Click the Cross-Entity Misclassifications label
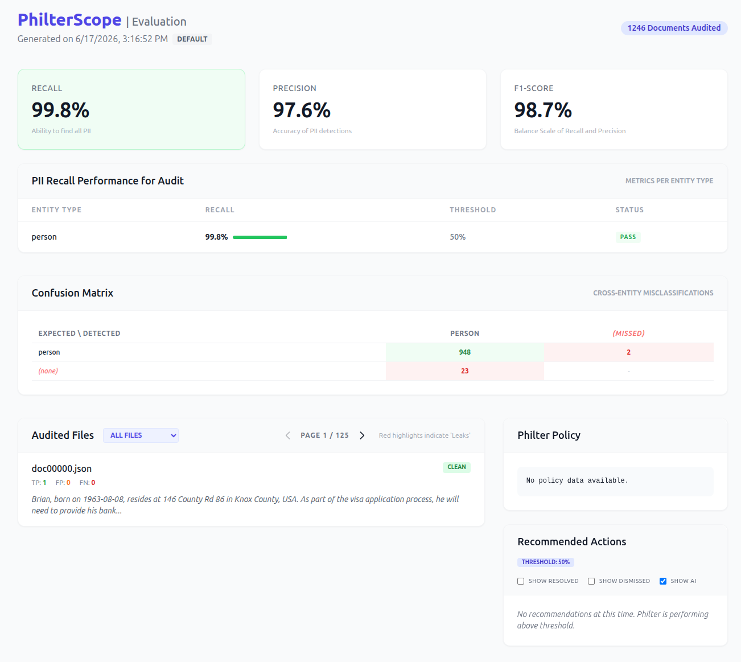The width and height of the screenshot is (741, 662). (x=653, y=293)
